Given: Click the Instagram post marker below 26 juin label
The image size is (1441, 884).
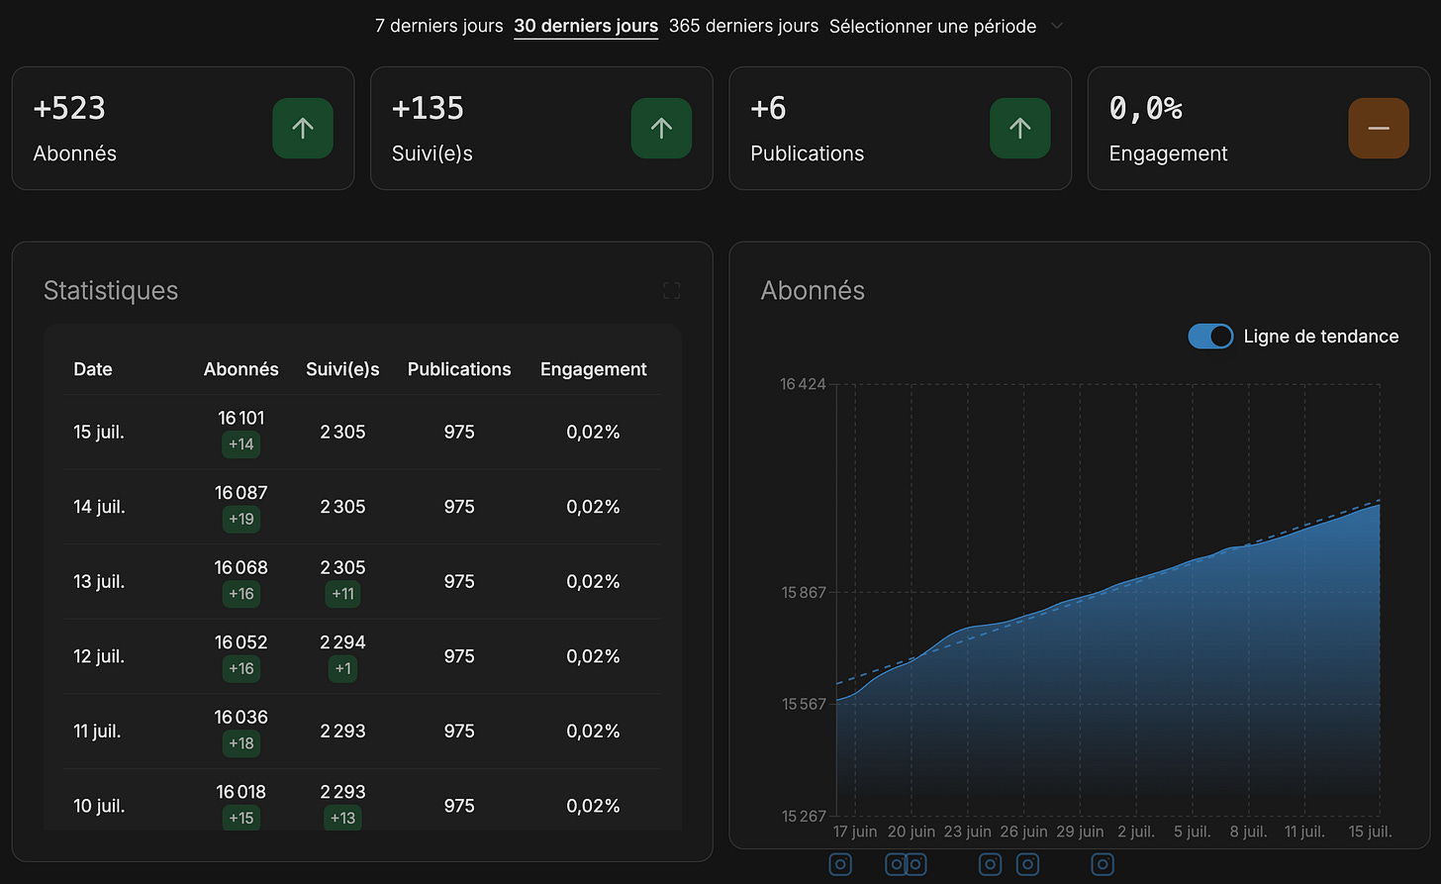Looking at the screenshot, I should [1028, 864].
